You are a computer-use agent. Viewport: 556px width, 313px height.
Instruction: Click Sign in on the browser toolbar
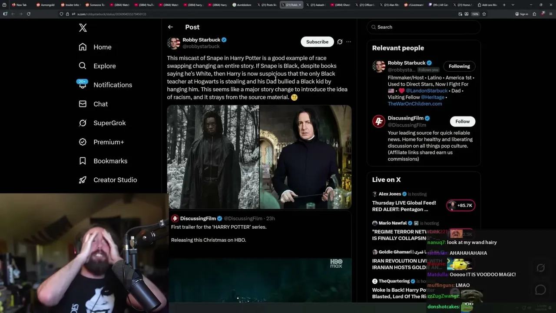pos(522,14)
